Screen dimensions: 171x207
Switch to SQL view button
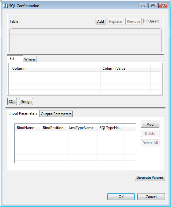pyautogui.click(x=12, y=102)
